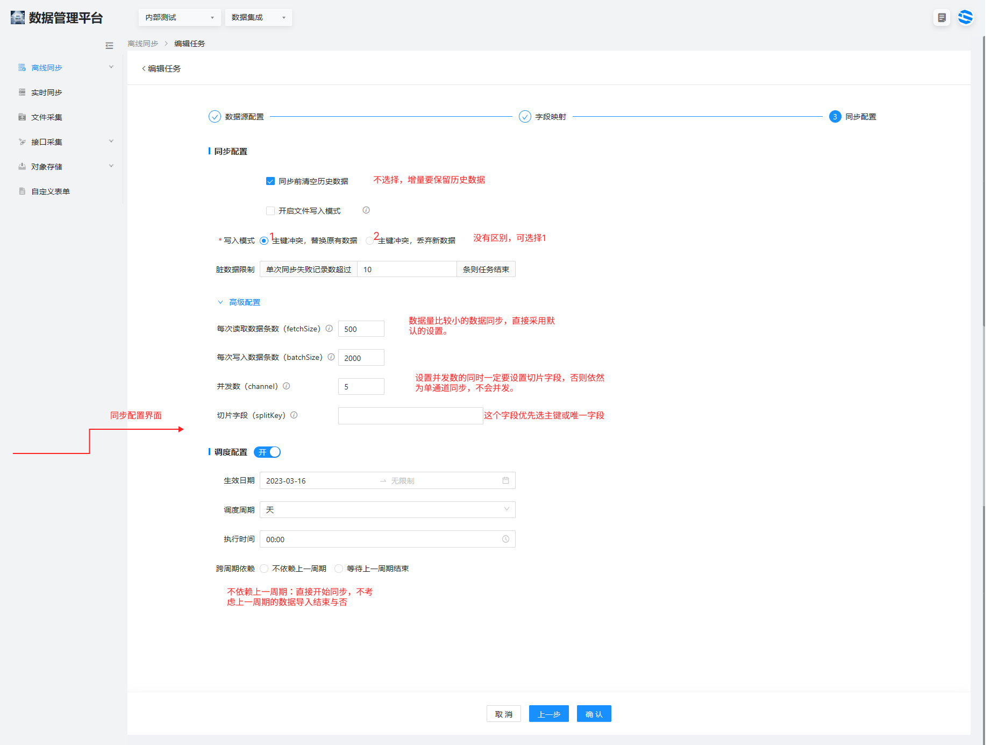Click info icon beside 开启文件写入模式

click(x=366, y=210)
